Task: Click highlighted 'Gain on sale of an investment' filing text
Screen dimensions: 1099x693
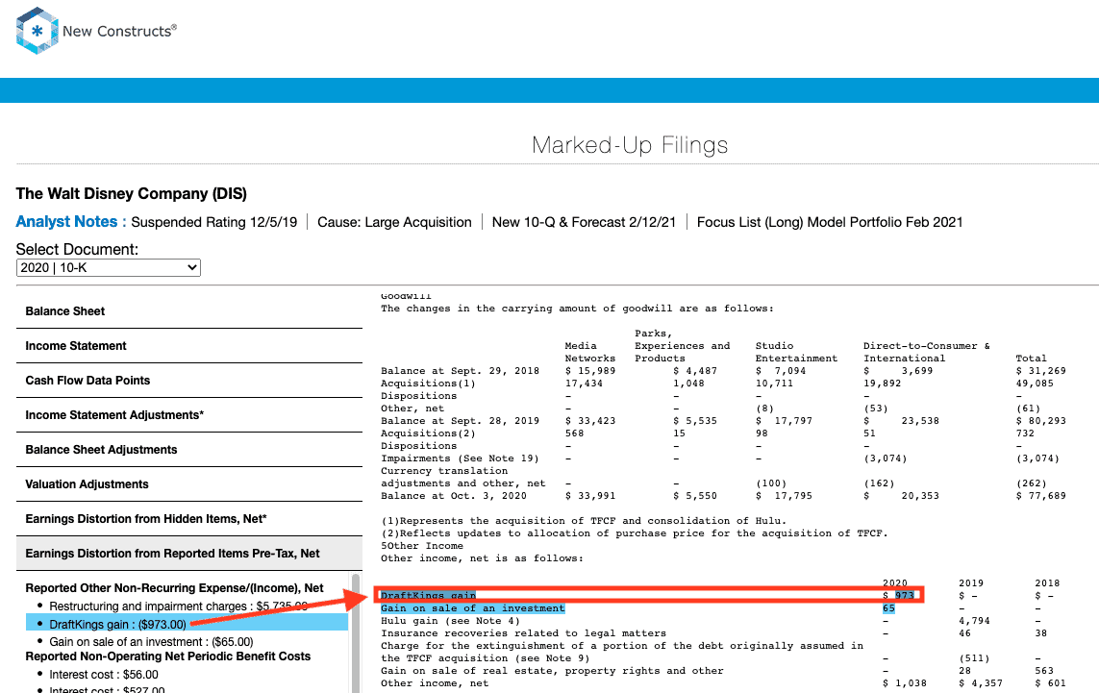Action: point(472,608)
